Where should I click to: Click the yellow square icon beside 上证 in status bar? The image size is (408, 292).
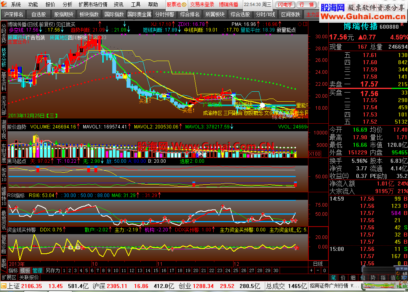coord(3,286)
